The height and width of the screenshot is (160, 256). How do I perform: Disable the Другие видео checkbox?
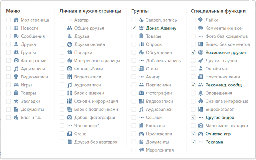coord(193,117)
